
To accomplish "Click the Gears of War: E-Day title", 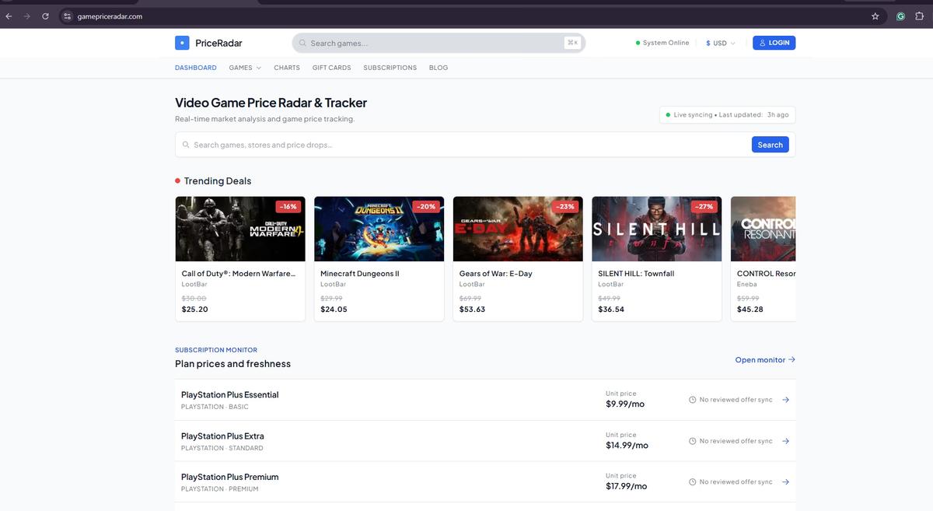I will point(496,274).
